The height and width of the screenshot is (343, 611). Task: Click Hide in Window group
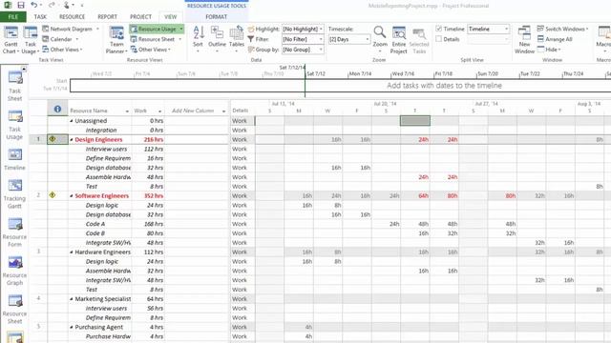(549, 50)
